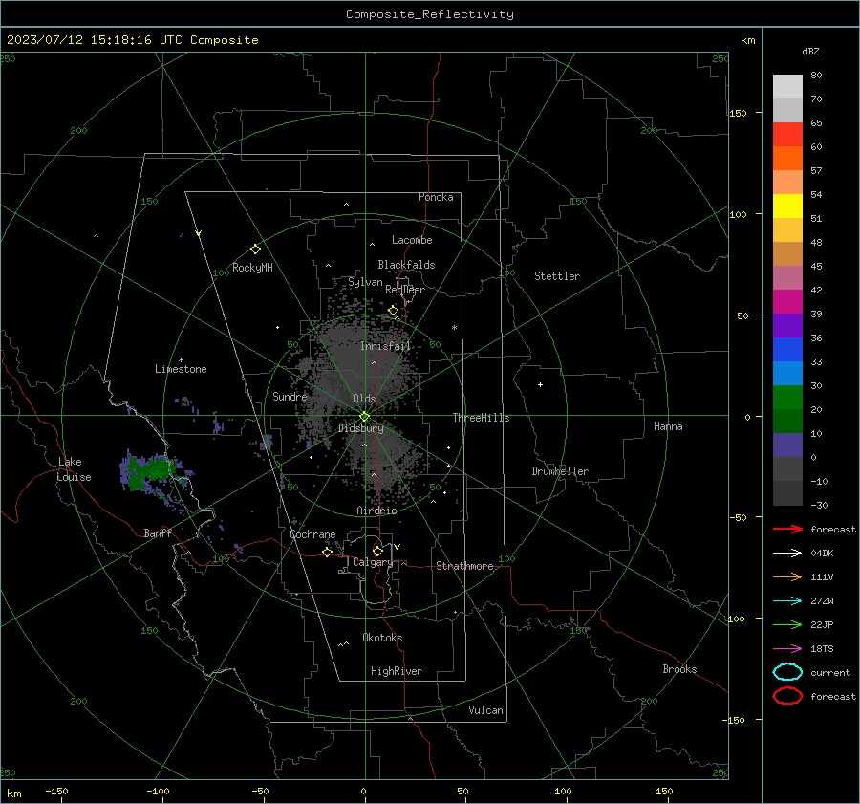Click the Strathmore town label
The height and width of the screenshot is (804, 860).
pyautogui.click(x=464, y=566)
